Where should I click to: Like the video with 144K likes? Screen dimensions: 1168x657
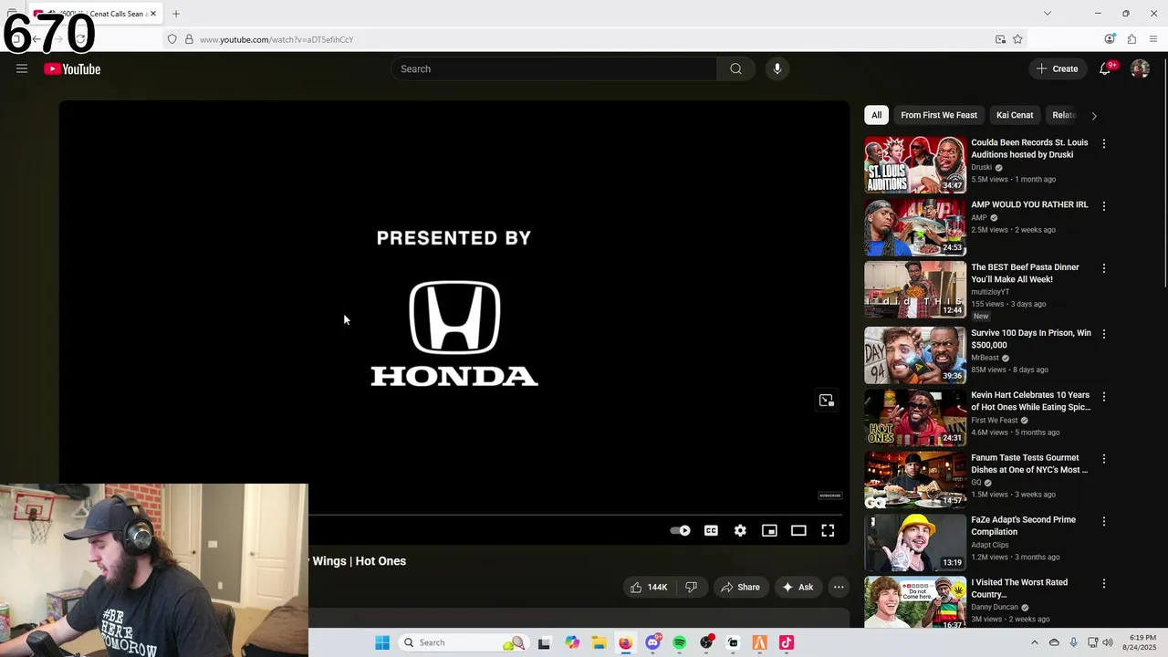pyautogui.click(x=650, y=587)
